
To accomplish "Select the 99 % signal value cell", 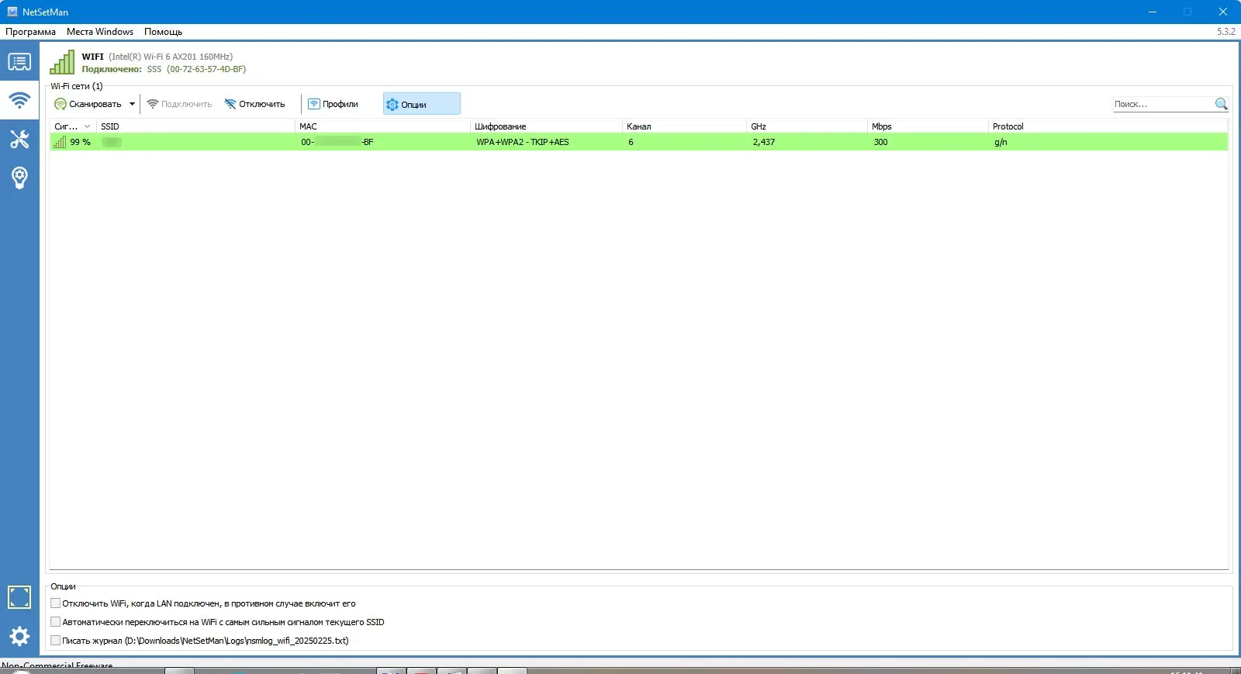I will tap(80, 142).
